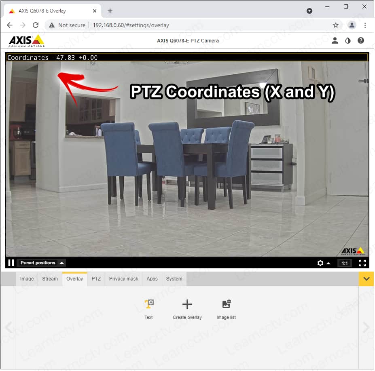The width and height of the screenshot is (375, 371).
Task: Switch to the PTZ tab
Action: tap(96, 279)
